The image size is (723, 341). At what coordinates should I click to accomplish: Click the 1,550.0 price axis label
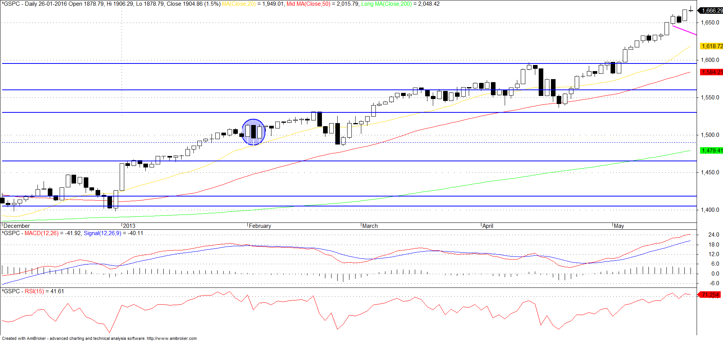click(710, 97)
